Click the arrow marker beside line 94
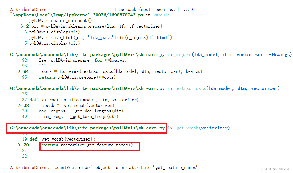 (x=15, y=71)
